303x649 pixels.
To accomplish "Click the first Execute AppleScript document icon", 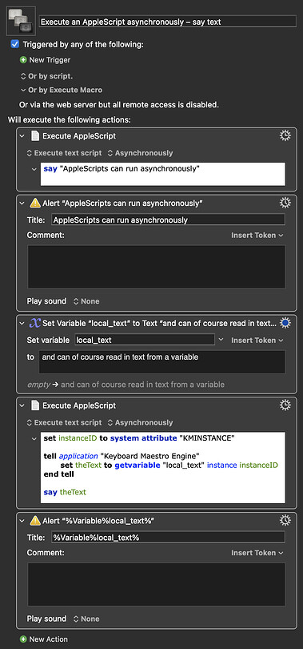I will [35, 135].
